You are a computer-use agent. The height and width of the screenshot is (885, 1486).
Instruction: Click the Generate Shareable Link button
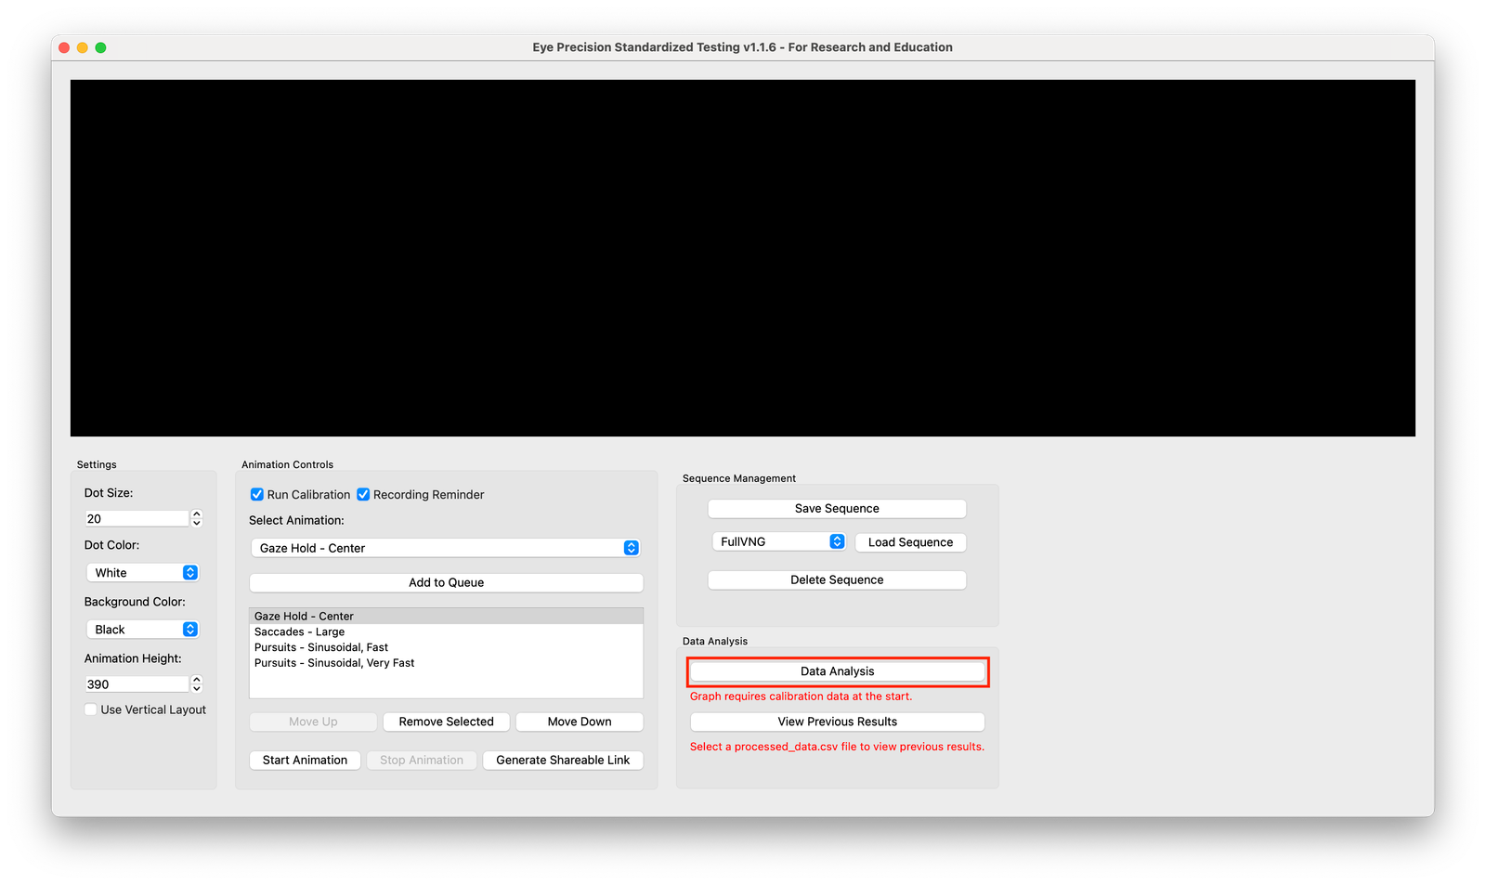tap(563, 761)
